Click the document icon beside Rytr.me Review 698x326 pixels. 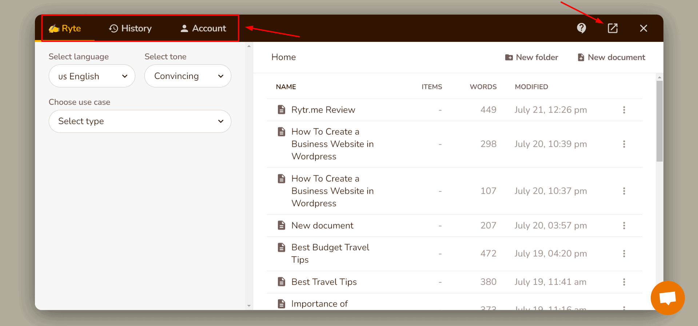coord(281,110)
